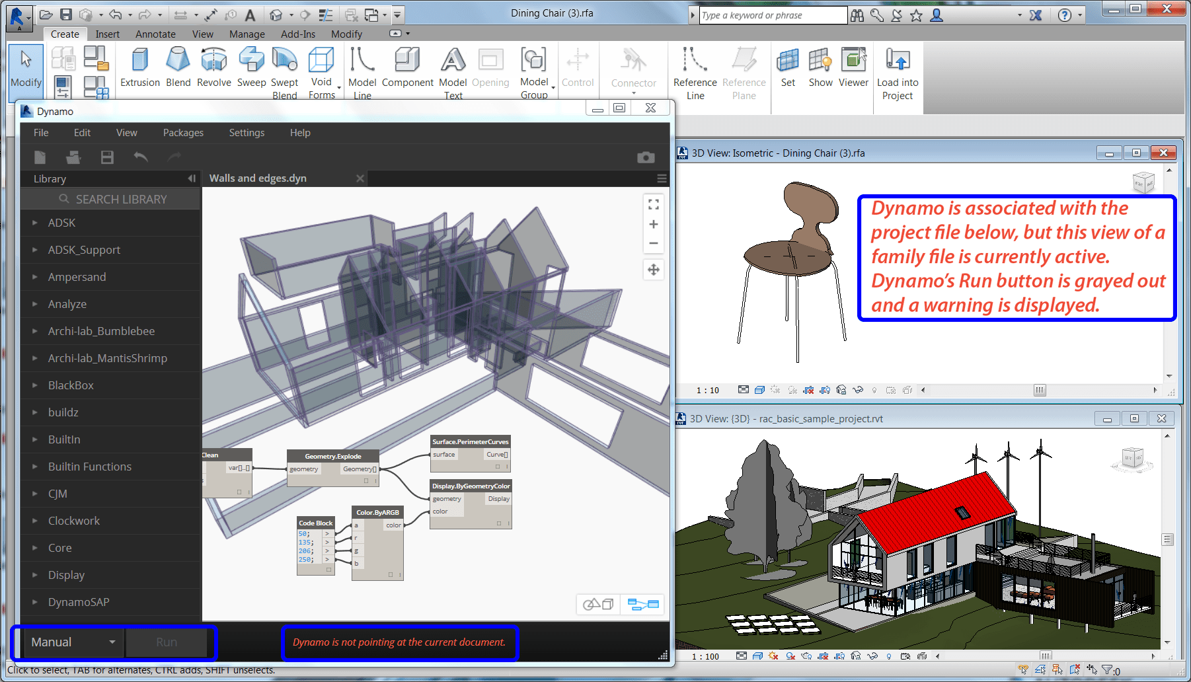Click the Color.ByARGB node title

(378, 512)
